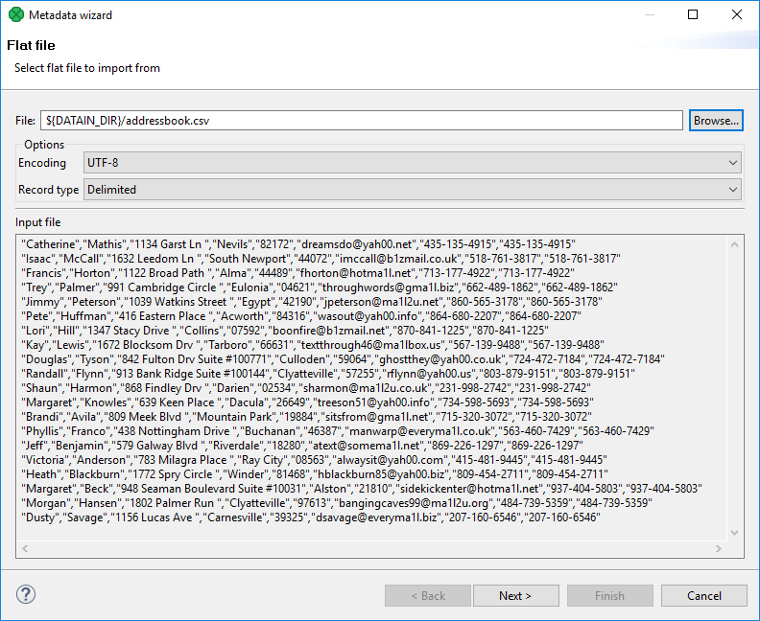Click the < Back button
The image size is (760, 621).
tap(427, 596)
